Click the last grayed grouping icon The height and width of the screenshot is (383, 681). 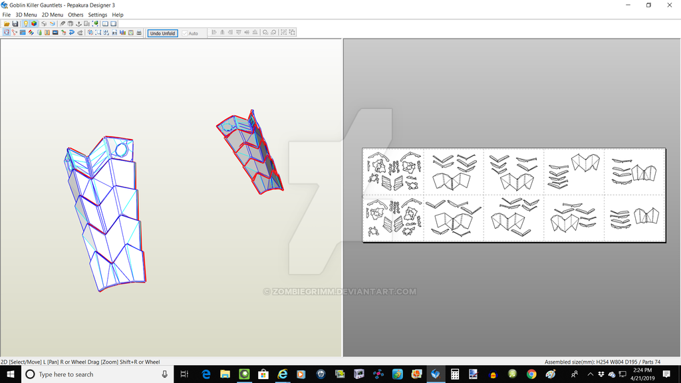(292, 33)
